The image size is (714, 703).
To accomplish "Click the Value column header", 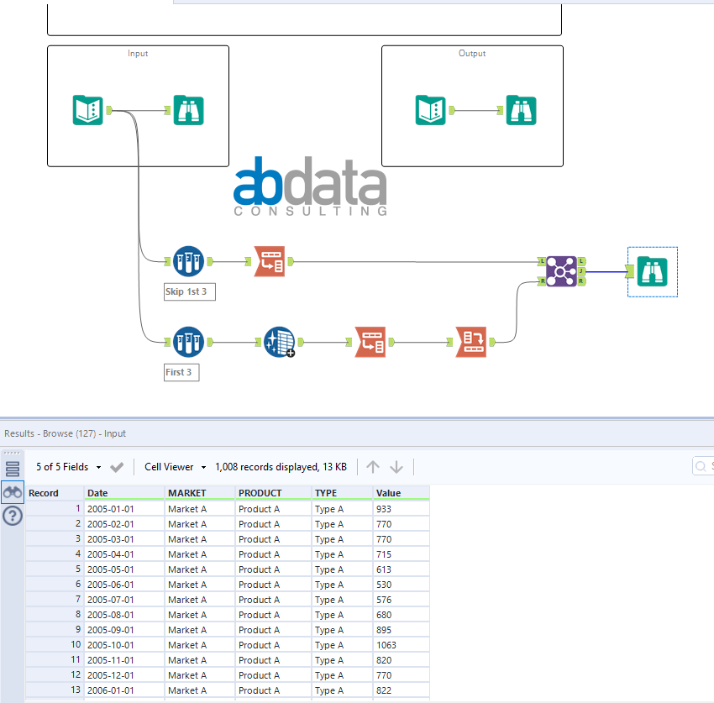I will (402, 493).
